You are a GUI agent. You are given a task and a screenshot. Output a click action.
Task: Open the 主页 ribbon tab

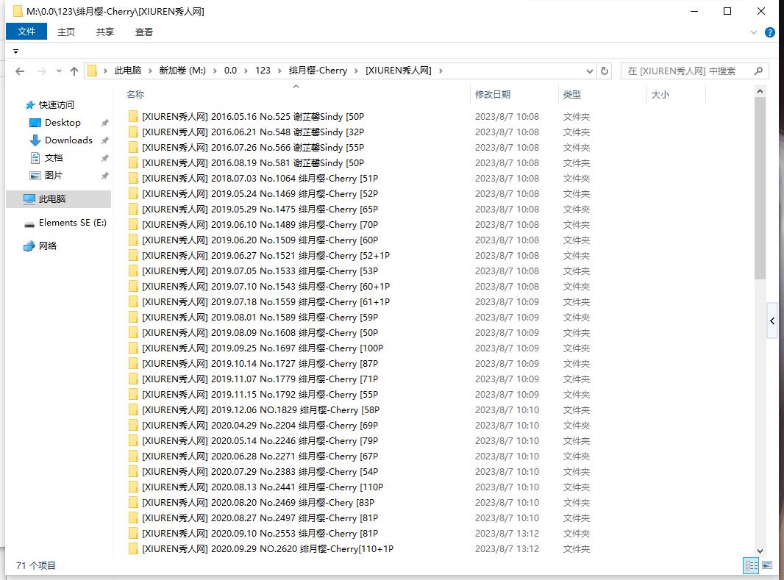(66, 32)
